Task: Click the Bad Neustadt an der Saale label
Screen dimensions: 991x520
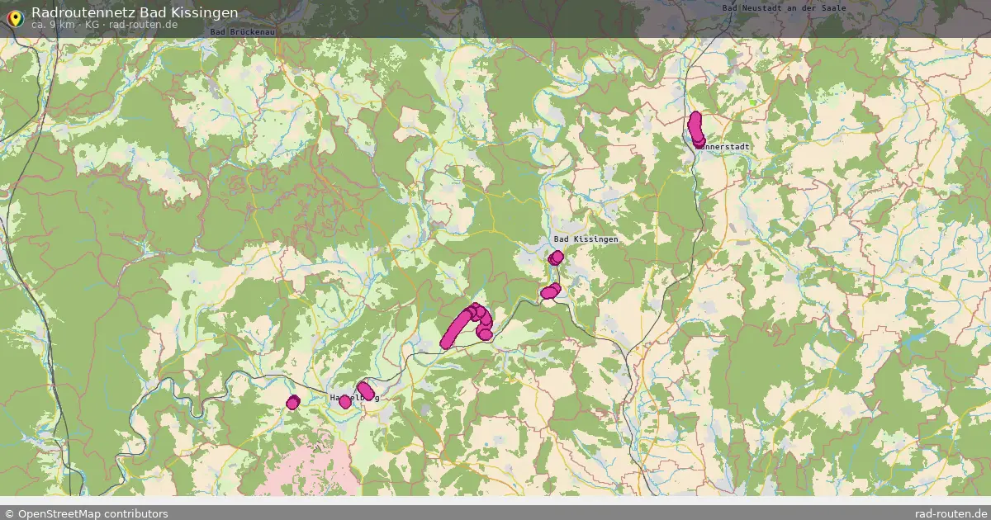Action: (x=784, y=8)
